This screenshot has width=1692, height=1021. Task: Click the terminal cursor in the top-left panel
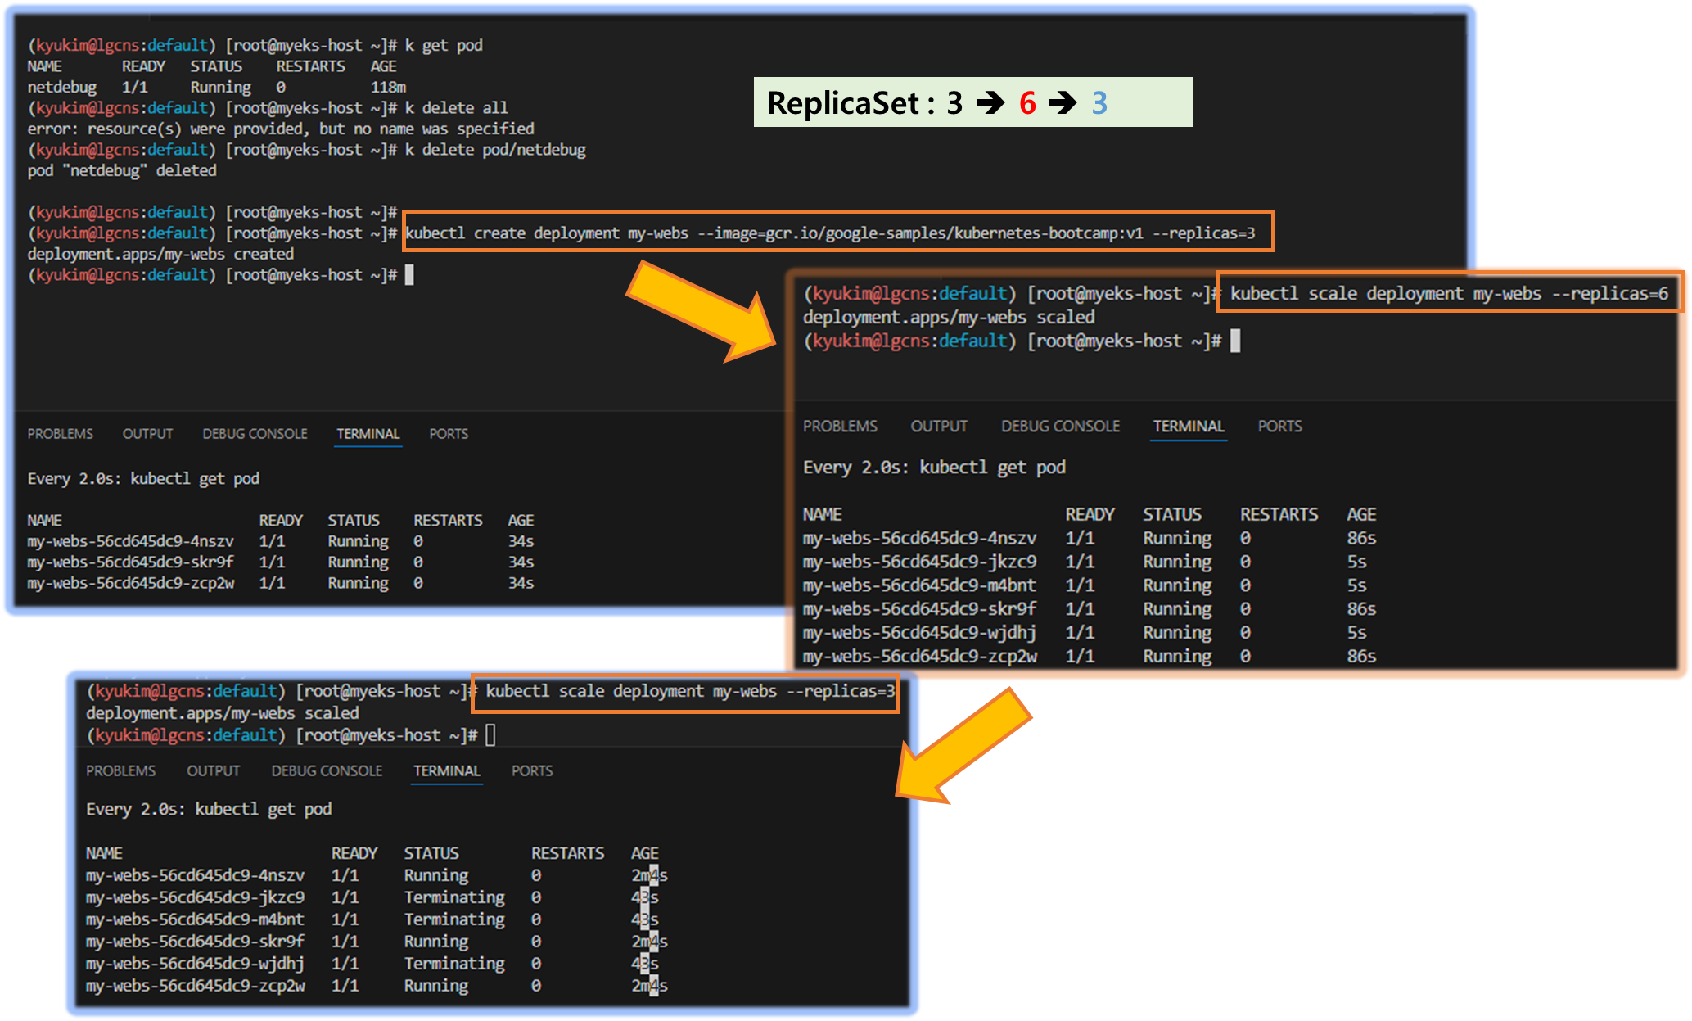coord(409,275)
